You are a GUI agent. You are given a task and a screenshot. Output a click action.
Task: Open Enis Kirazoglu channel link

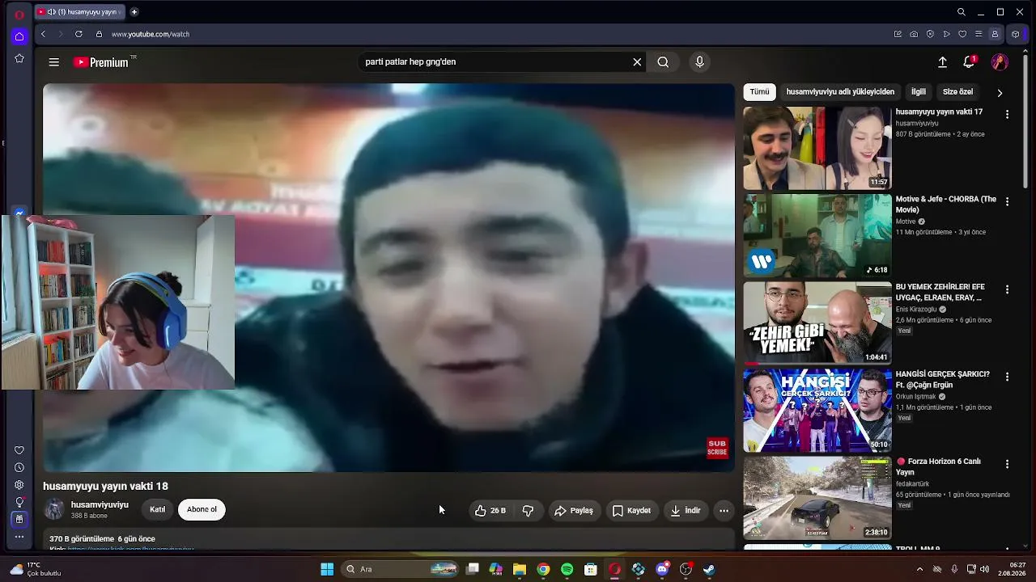[x=916, y=309]
